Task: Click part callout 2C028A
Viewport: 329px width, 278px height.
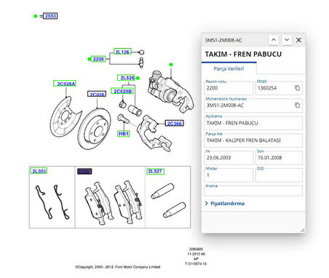Action: [65, 84]
